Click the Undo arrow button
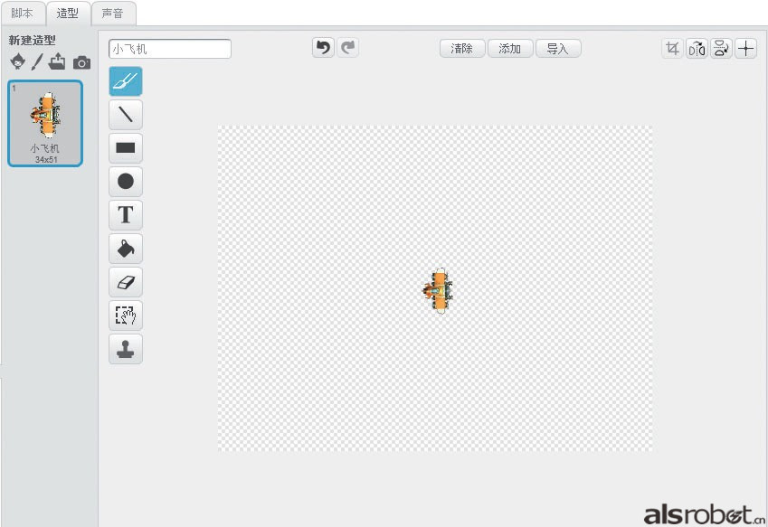The image size is (768, 527). coord(323,48)
